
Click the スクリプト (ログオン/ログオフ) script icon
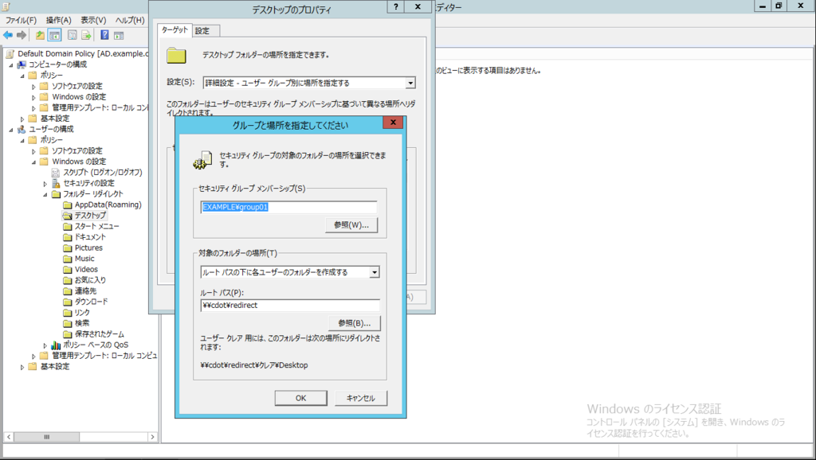(x=56, y=172)
